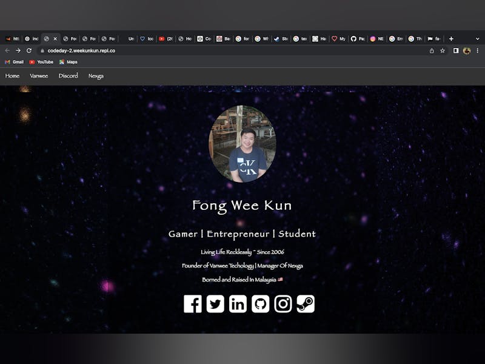Bookmark this page with the star icon

[x=443, y=51]
